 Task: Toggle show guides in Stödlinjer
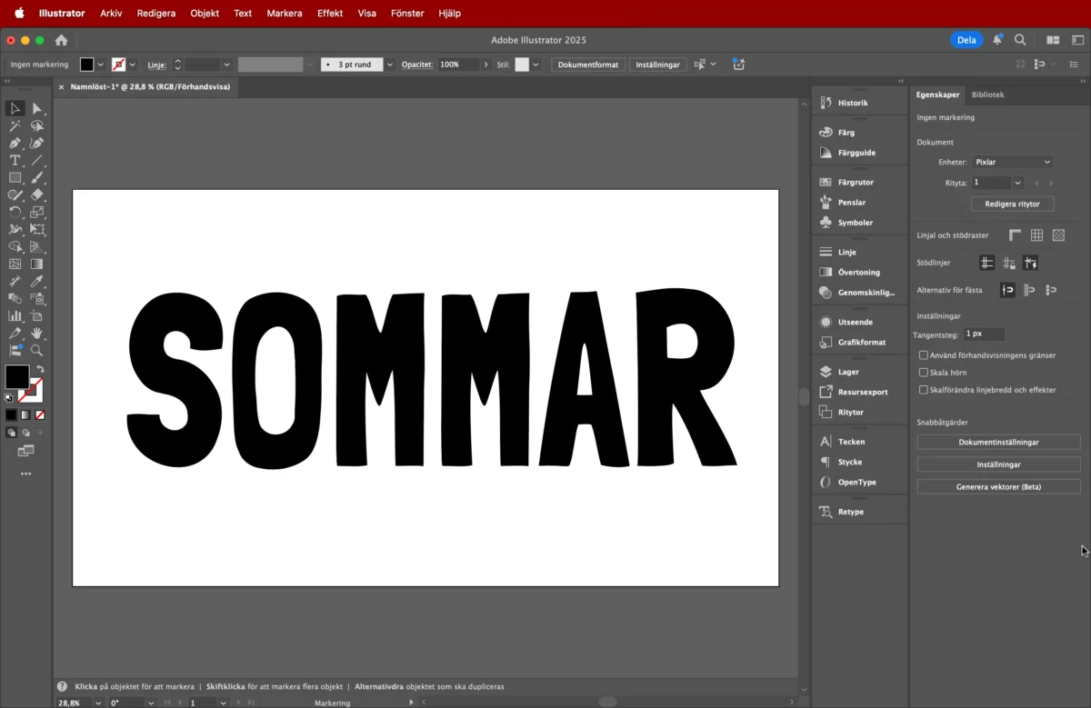click(x=986, y=263)
